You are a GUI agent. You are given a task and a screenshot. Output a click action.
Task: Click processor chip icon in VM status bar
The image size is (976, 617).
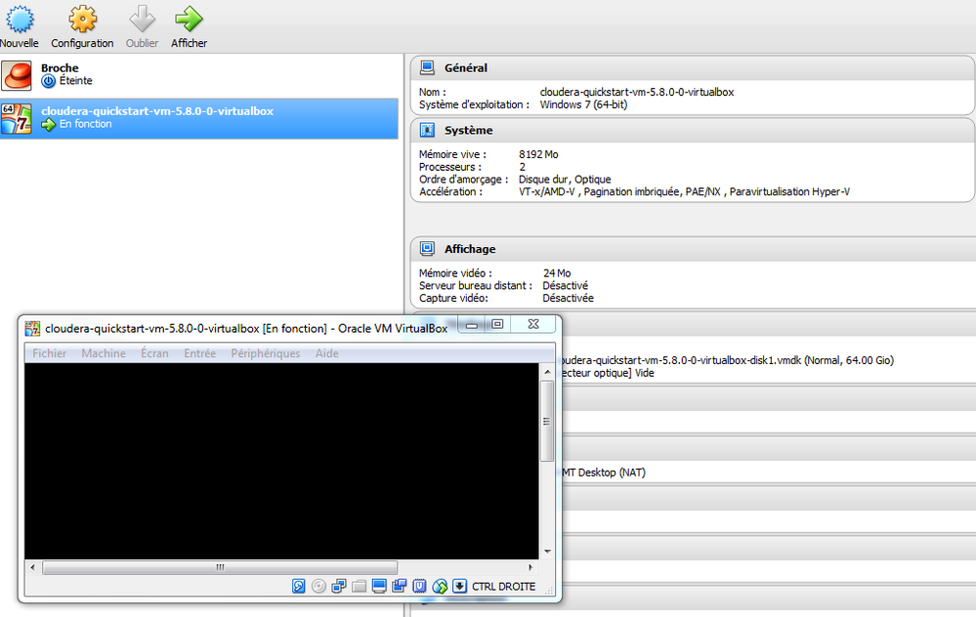419,586
